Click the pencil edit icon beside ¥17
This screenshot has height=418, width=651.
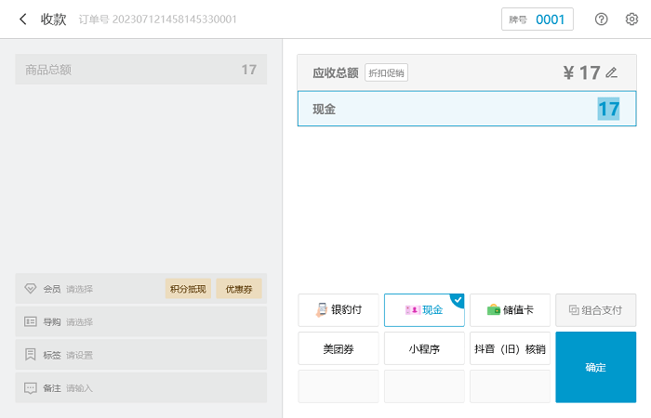pyautogui.click(x=611, y=72)
